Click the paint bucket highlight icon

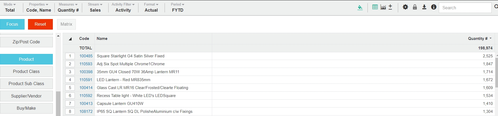click(x=360, y=7)
